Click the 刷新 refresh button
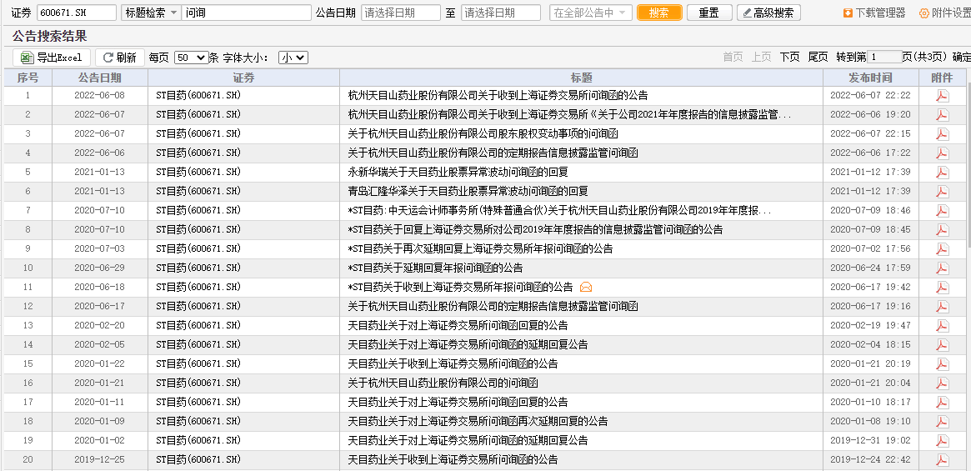 pyautogui.click(x=118, y=58)
